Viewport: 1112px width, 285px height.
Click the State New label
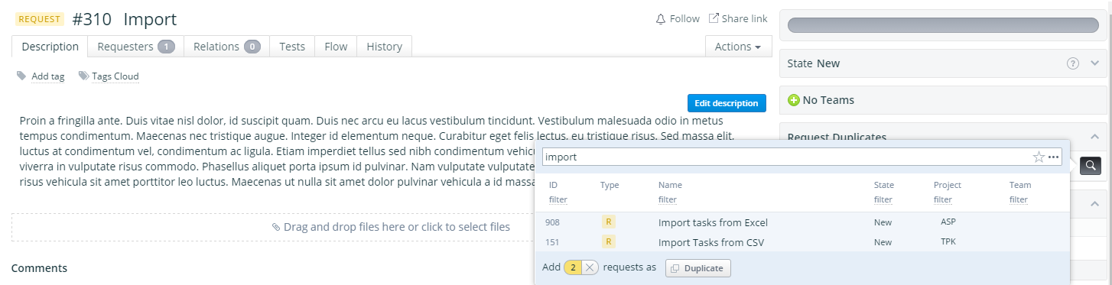(x=814, y=63)
